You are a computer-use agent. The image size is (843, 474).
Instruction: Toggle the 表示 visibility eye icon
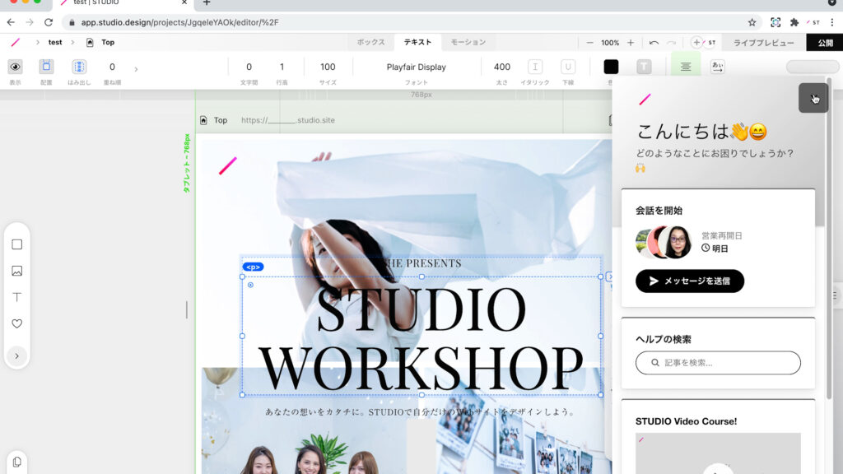point(15,67)
